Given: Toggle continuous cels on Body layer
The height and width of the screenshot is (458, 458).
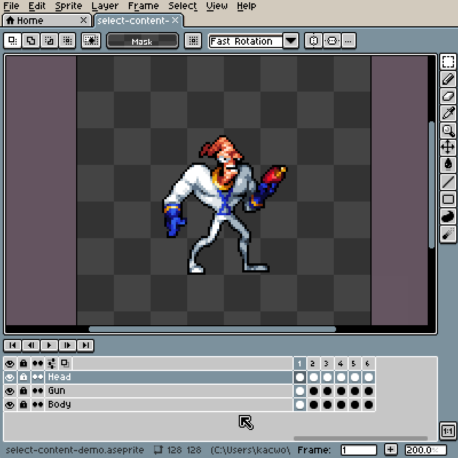Looking at the screenshot, I should coord(38,405).
